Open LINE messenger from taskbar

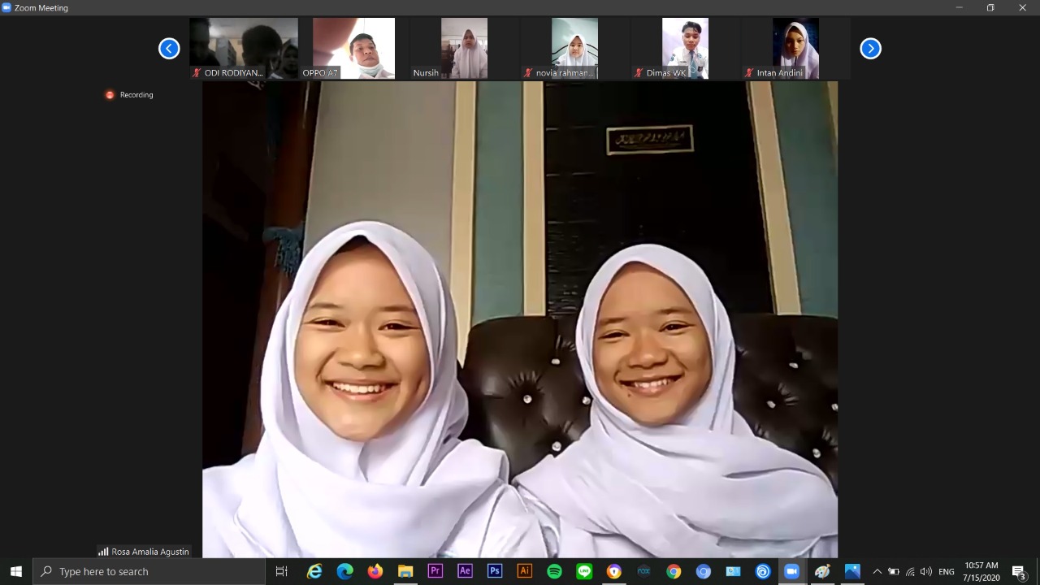pyautogui.click(x=584, y=571)
